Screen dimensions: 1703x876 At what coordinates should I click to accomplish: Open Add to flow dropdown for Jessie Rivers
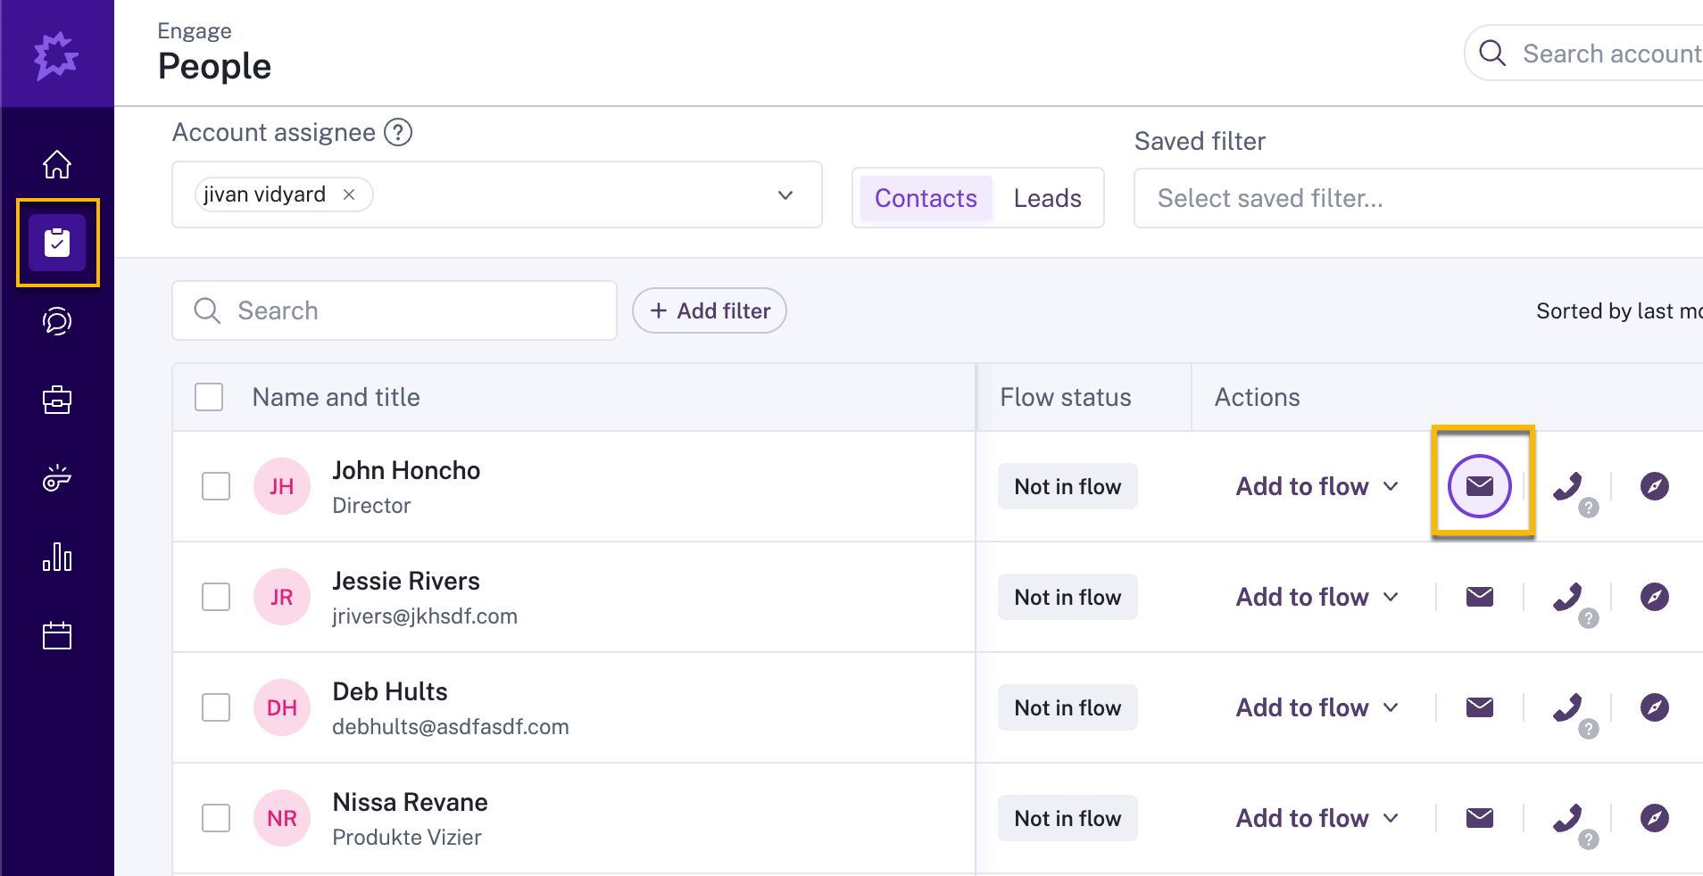[x=1317, y=597]
